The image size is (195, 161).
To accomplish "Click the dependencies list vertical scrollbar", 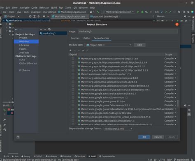I will [178, 103].
